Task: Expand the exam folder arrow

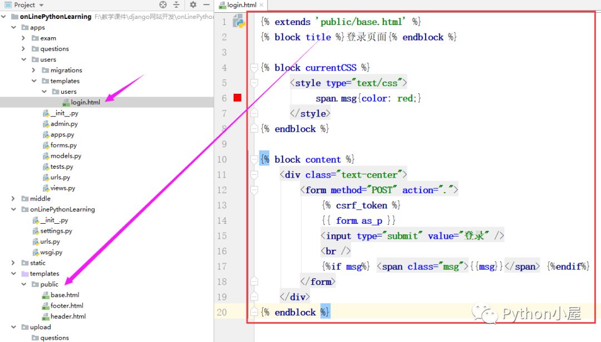Action: tap(23, 38)
